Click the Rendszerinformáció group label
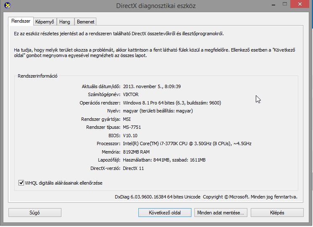 pos(37,76)
